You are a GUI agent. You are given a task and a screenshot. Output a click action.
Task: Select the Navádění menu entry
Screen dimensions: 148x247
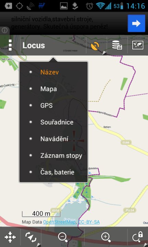[x=53, y=139]
